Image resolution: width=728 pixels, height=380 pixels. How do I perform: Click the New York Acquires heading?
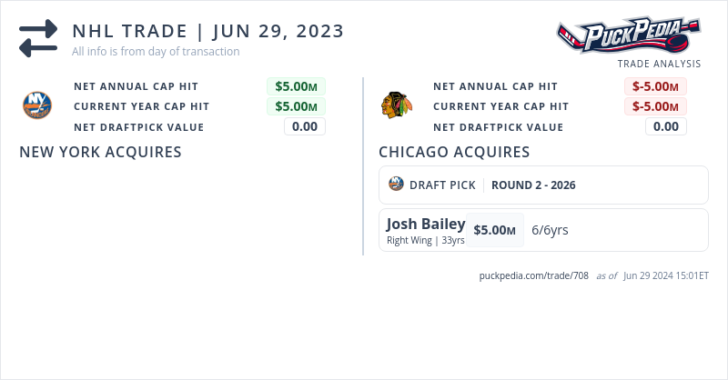tap(100, 152)
